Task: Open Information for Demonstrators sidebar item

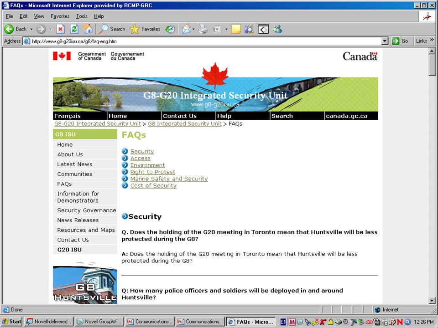Action: point(85,197)
